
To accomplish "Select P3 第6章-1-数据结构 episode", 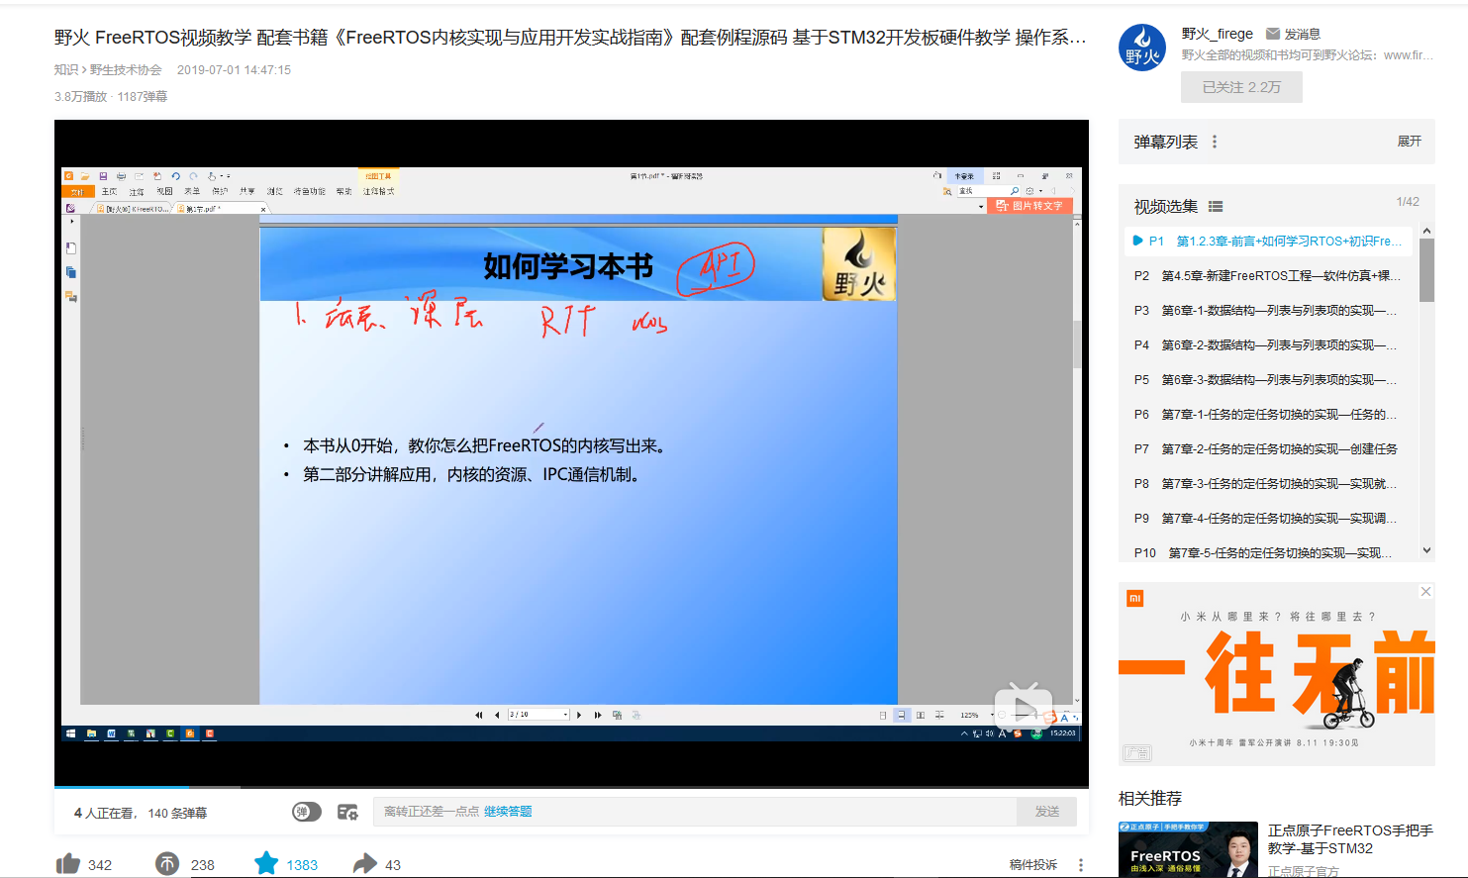I will click(1269, 311).
